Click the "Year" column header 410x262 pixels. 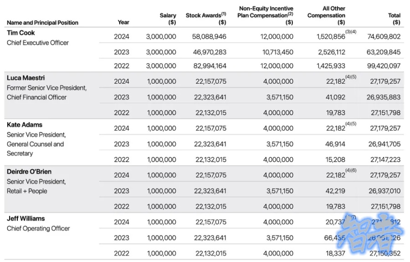click(x=123, y=22)
